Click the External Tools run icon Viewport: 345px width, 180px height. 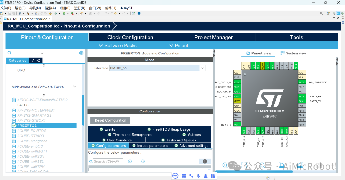click(72, 13)
